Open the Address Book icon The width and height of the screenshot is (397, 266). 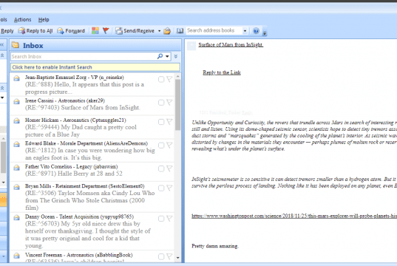pyautogui.click(x=180, y=30)
